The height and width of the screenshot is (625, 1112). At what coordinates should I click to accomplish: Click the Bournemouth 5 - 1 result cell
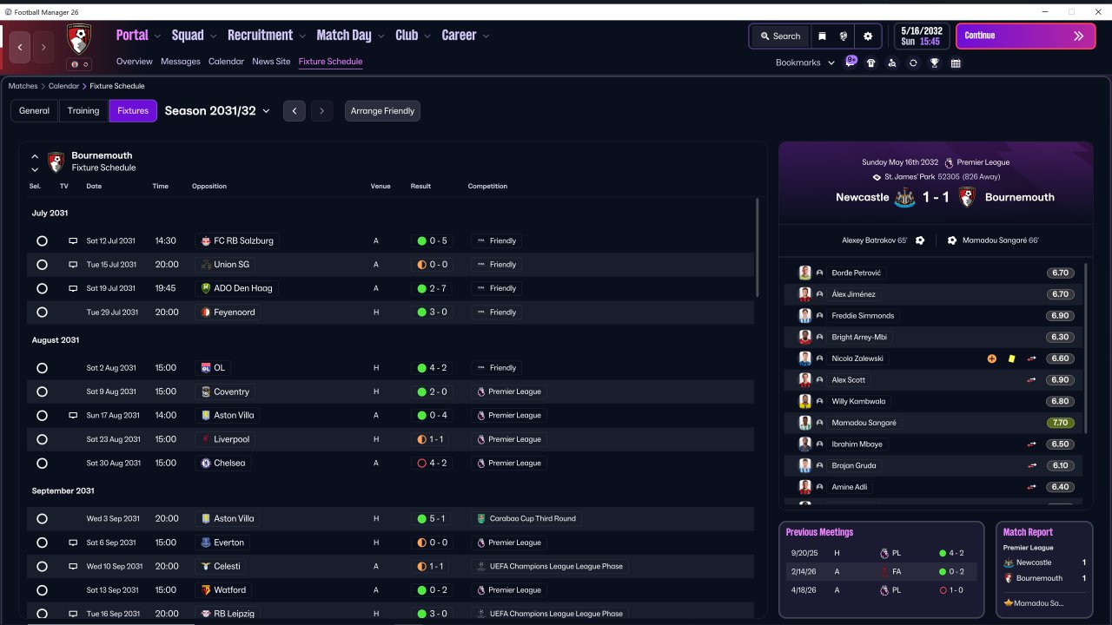click(432, 519)
